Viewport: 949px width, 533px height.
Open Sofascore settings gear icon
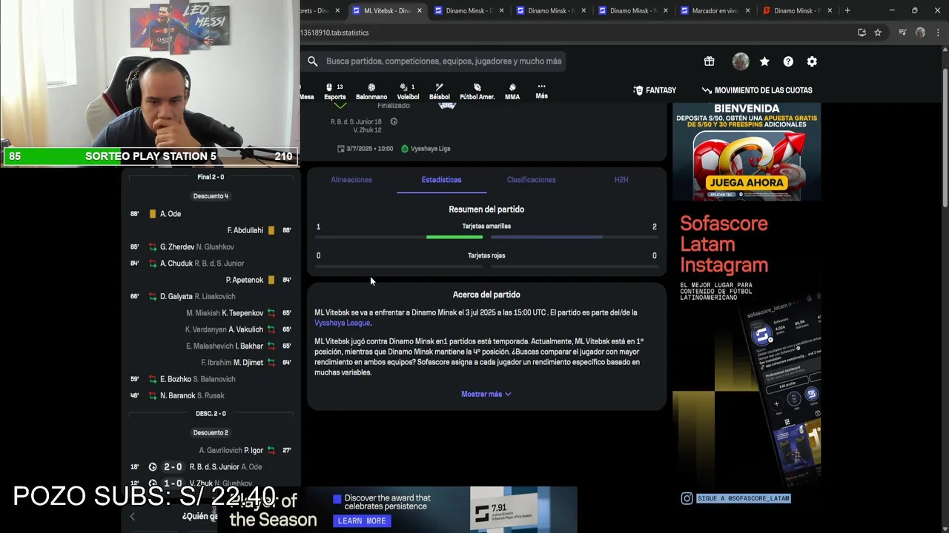click(812, 61)
